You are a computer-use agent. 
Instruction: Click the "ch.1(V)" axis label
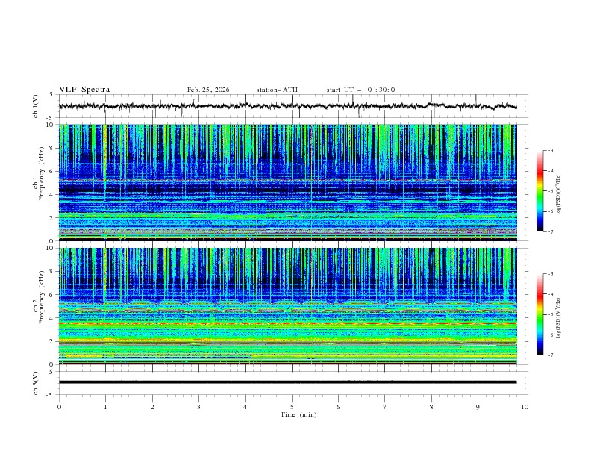coord(36,106)
